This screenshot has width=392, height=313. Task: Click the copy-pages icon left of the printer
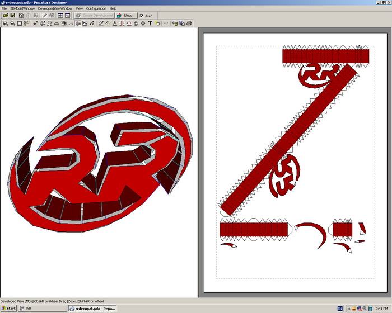tap(182, 23)
